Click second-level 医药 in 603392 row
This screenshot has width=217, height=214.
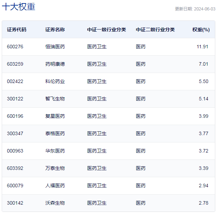click(140, 168)
